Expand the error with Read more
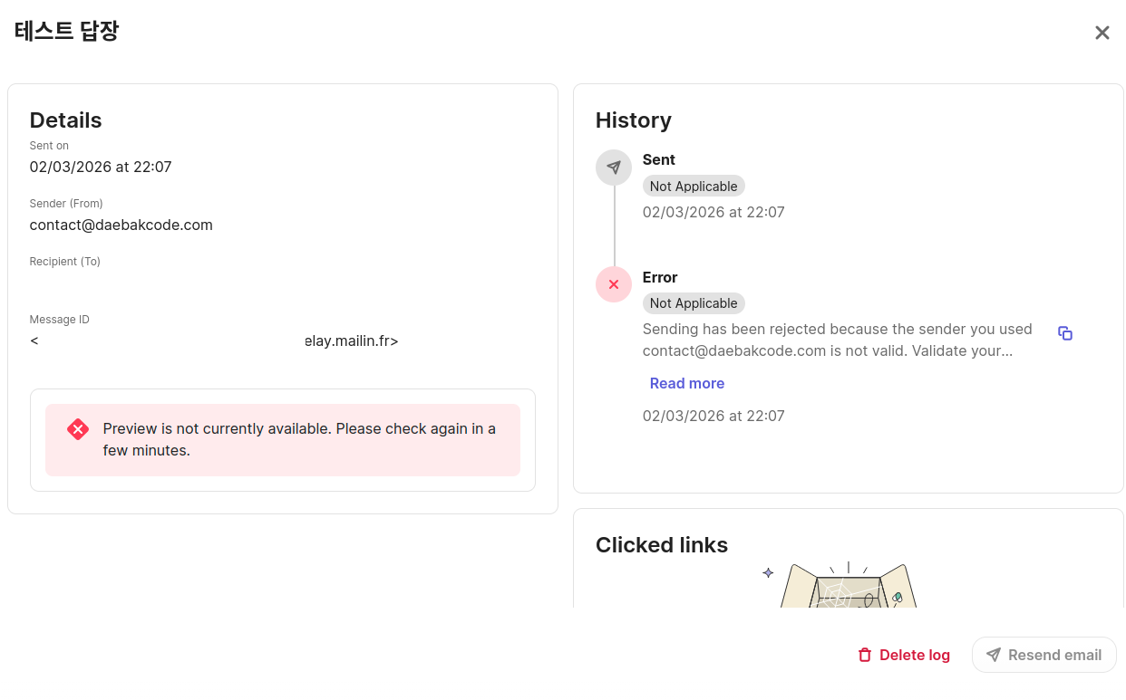The image size is (1126, 700). click(x=686, y=383)
